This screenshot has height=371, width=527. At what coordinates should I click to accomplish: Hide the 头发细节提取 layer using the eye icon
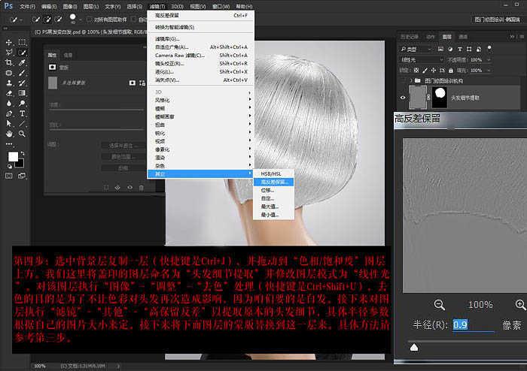pyautogui.click(x=401, y=97)
